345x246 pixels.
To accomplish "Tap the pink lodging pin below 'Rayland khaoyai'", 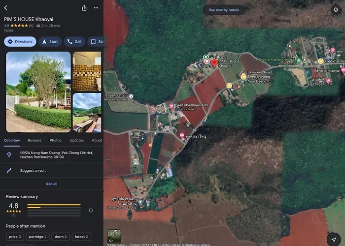I will [328, 81].
